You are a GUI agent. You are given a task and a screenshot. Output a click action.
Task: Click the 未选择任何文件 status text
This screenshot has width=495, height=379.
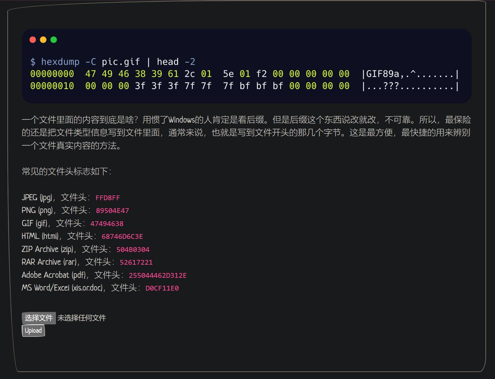(82, 318)
